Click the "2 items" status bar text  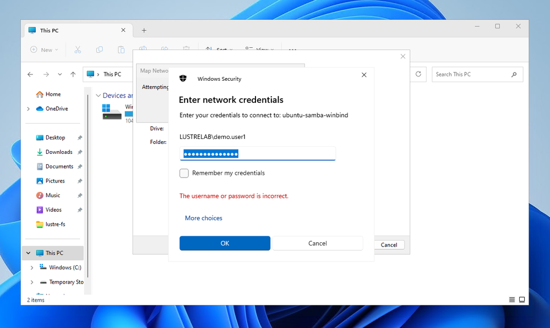(x=36, y=300)
